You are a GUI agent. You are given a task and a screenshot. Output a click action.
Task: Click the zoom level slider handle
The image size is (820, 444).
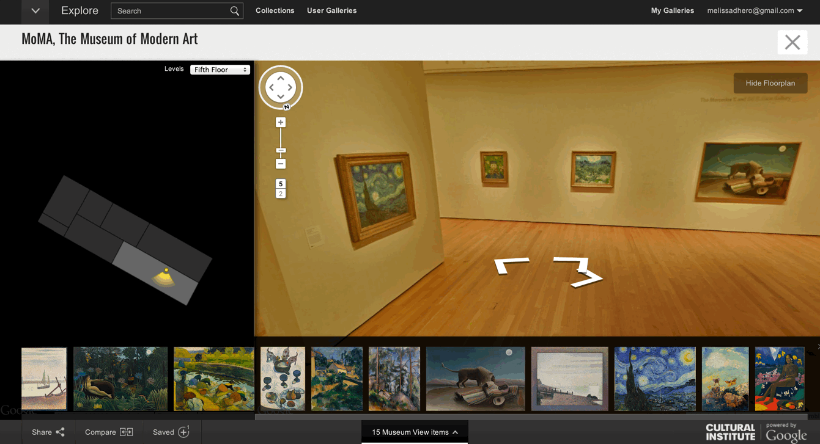(280, 150)
